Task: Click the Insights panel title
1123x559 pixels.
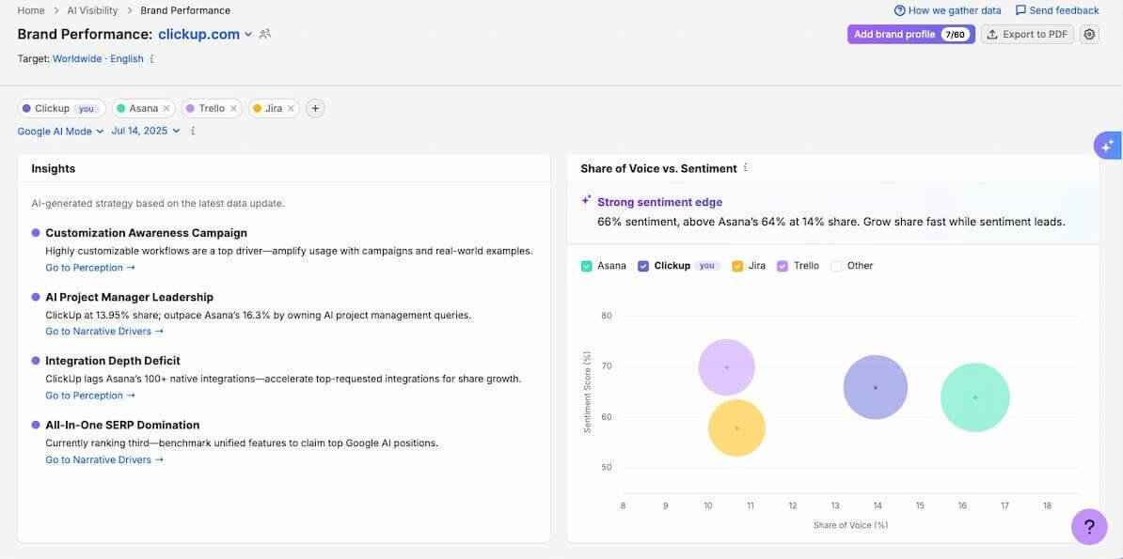Action: pos(53,169)
